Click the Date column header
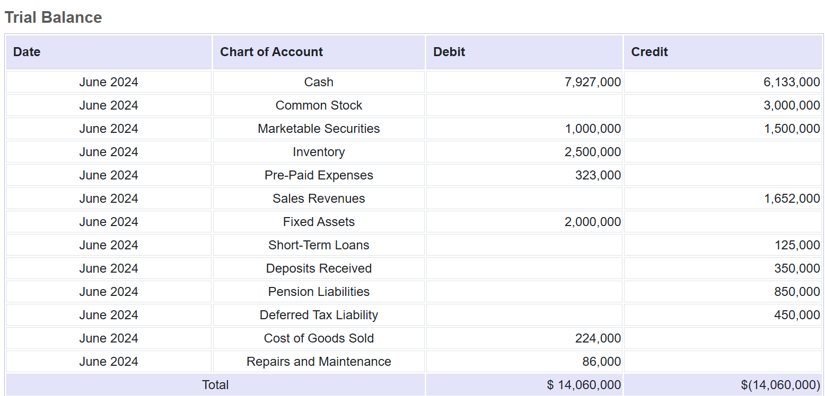The height and width of the screenshot is (396, 825). point(109,52)
